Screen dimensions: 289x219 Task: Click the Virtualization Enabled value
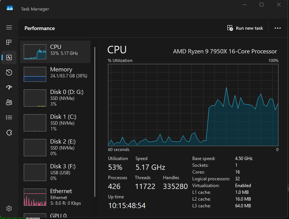click(x=243, y=186)
